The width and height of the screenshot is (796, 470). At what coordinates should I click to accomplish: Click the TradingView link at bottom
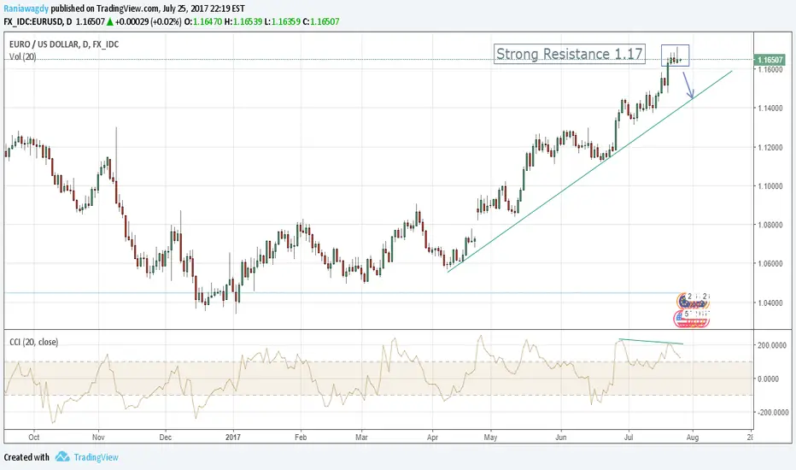(96, 457)
